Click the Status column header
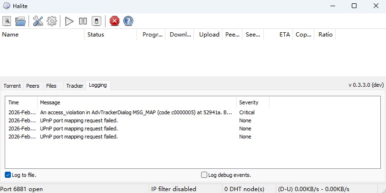 click(110, 35)
